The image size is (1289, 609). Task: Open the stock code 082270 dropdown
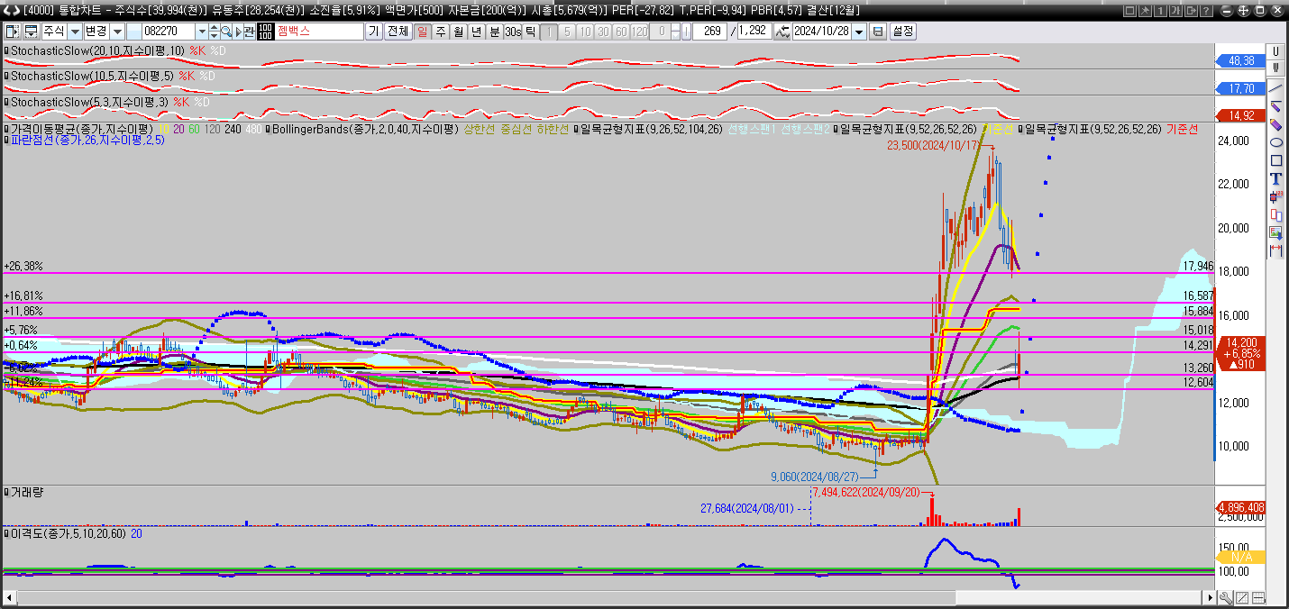point(201,32)
